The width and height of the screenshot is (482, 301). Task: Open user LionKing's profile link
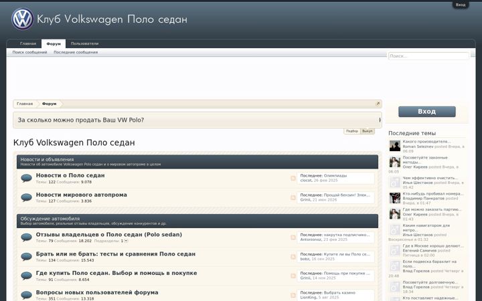(x=309, y=297)
